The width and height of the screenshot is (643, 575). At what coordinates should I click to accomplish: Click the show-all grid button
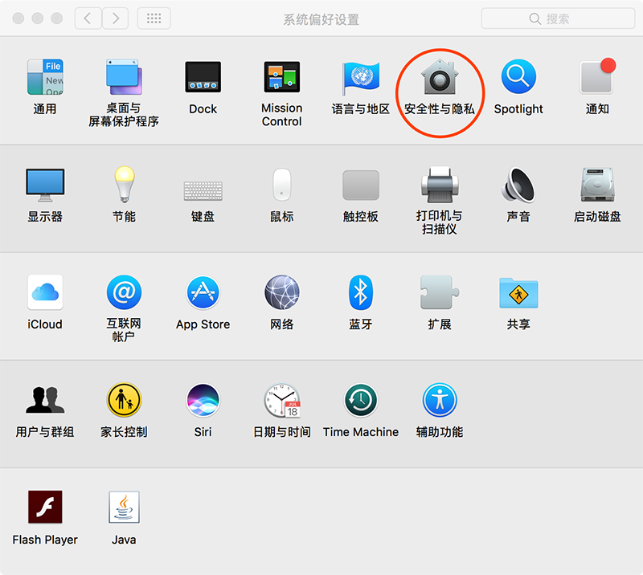[x=154, y=18]
